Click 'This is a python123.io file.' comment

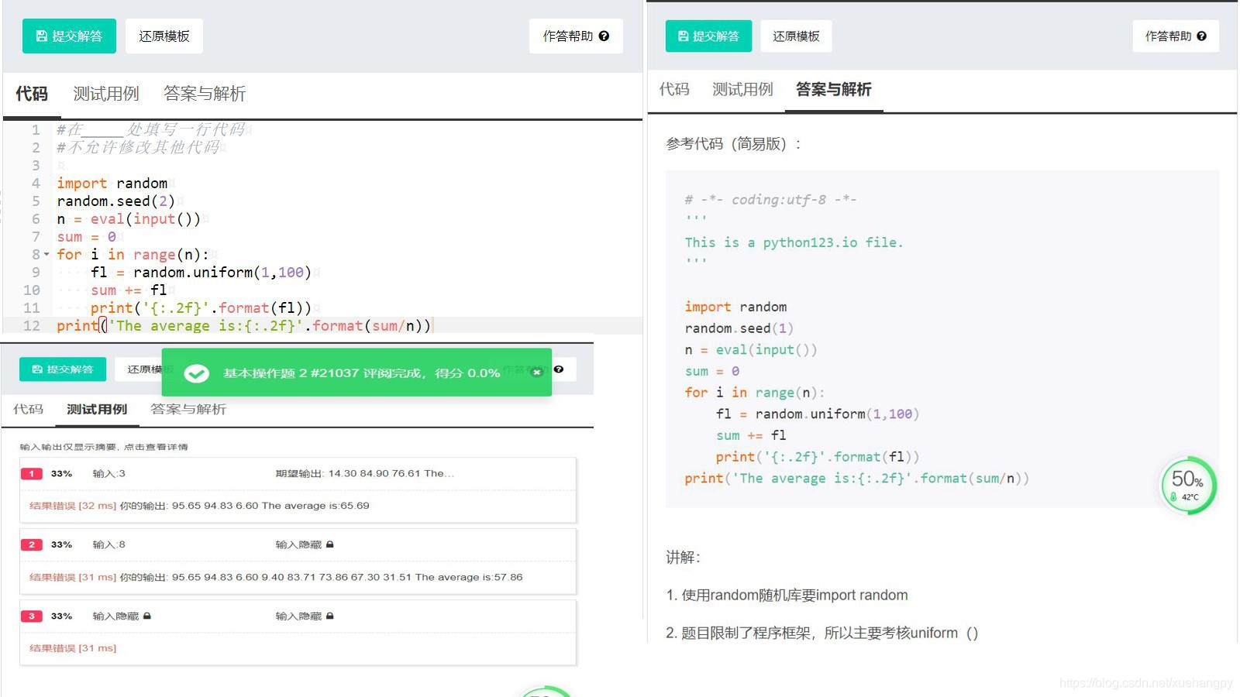click(x=794, y=242)
